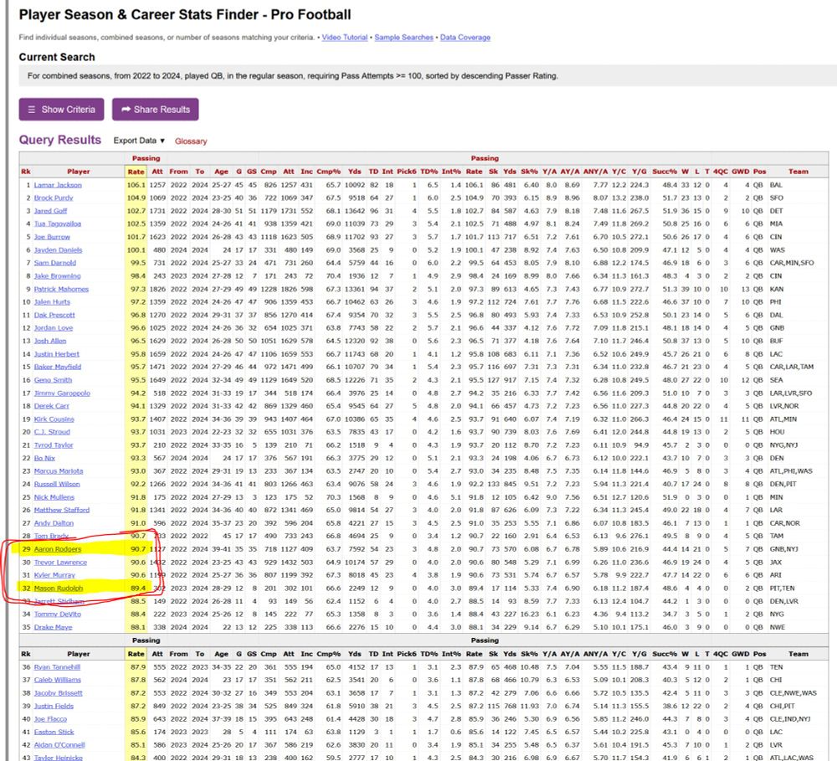Sort by top Succ% column header
The height and width of the screenshot is (761, 837).
point(664,172)
